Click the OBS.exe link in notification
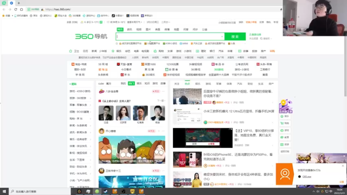This screenshot has height=195, width=347. coord(307,177)
